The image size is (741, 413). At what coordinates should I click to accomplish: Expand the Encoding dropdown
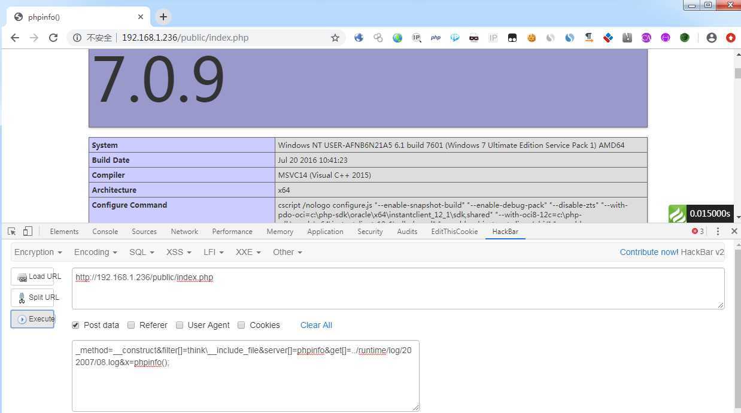tap(96, 252)
